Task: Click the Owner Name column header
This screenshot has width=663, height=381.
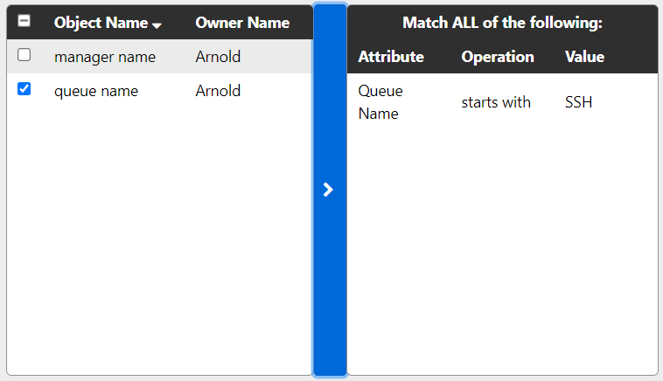Action: [242, 23]
